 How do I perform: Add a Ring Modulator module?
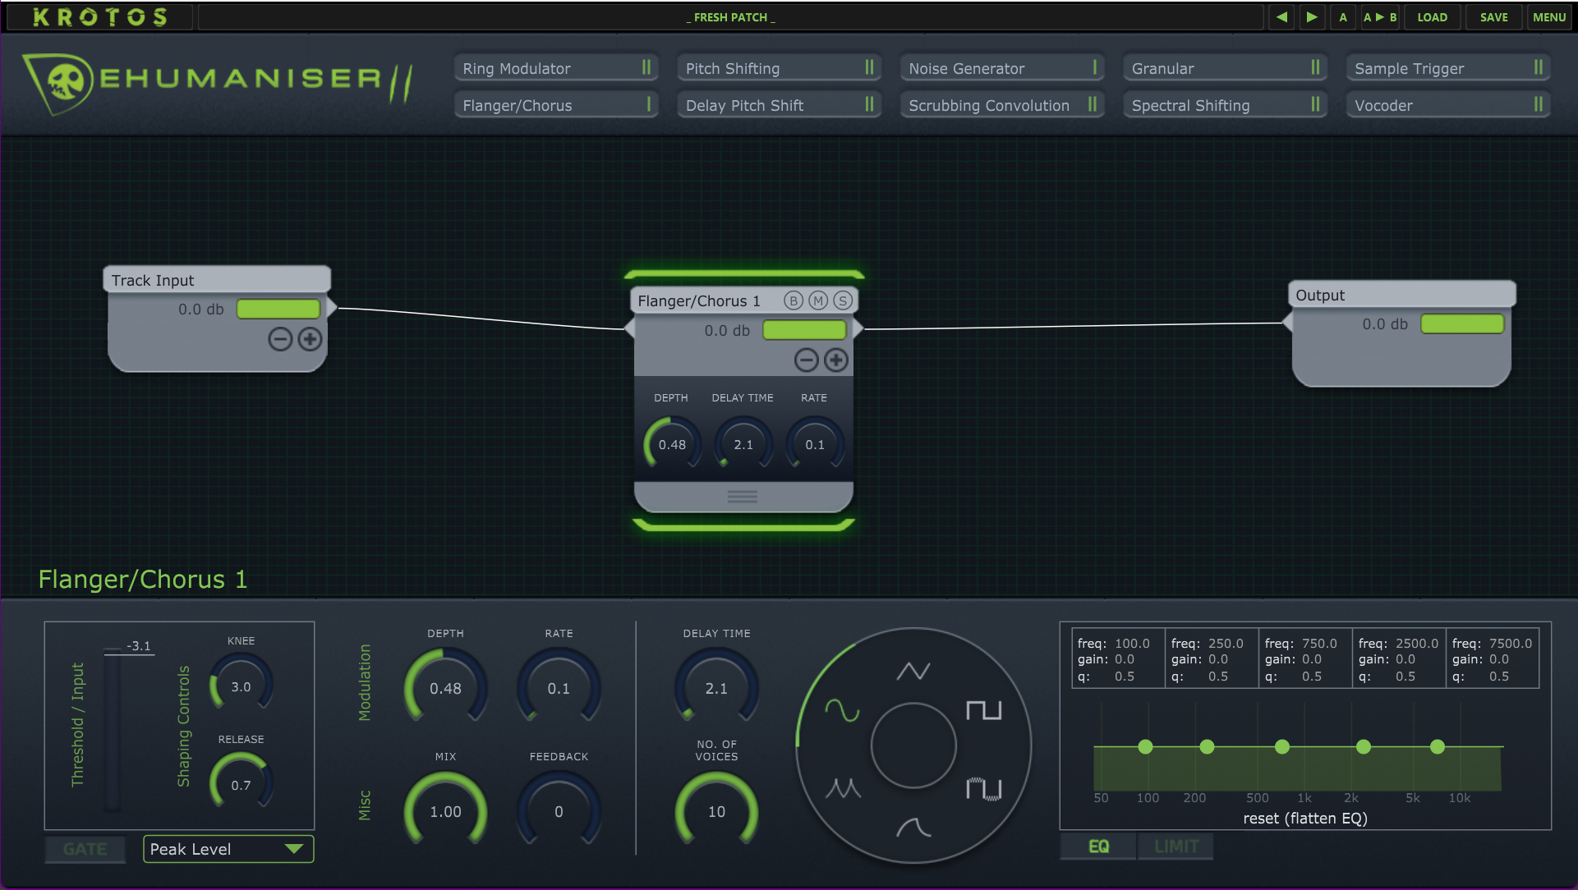[x=556, y=68]
